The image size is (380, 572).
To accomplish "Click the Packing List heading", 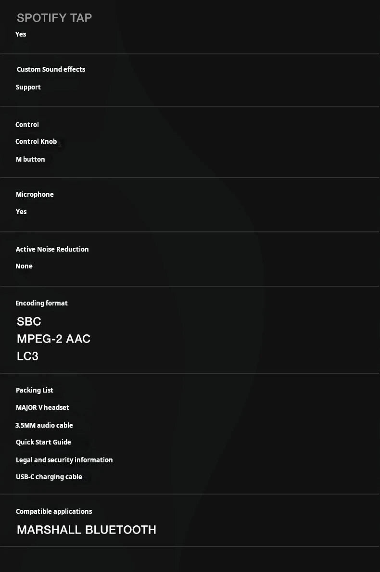I will point(35,390).
